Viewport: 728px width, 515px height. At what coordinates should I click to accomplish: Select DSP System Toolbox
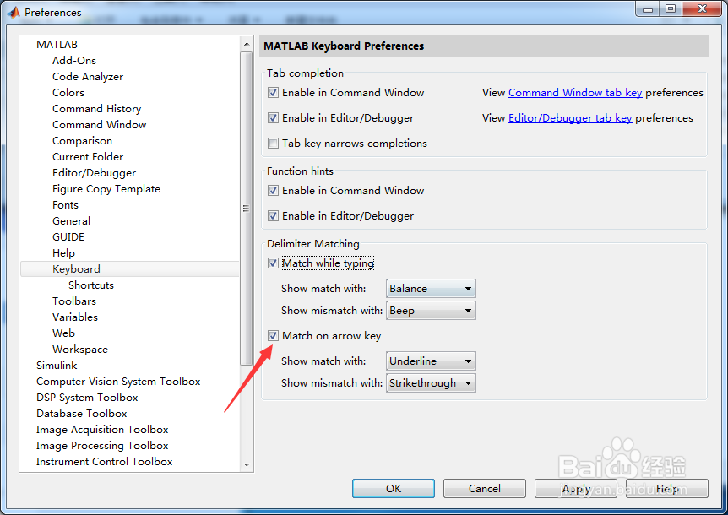(87, 398)
